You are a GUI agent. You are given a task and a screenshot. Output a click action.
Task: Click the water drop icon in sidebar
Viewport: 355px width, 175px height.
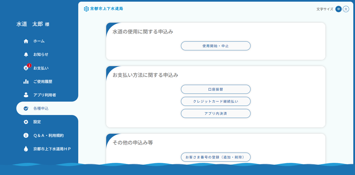(26, 149)
